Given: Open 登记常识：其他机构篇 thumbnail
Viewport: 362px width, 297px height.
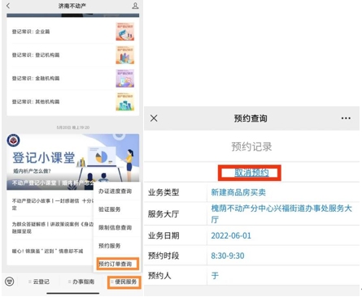Looking at the screenshot, I should click(125, 101).
